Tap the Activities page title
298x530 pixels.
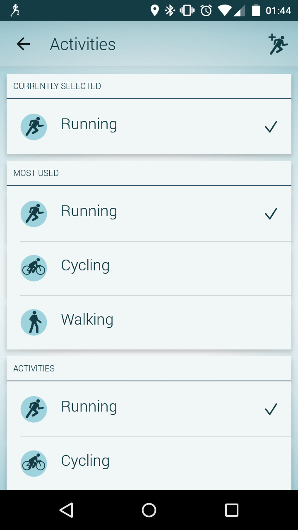pos(83,44)
